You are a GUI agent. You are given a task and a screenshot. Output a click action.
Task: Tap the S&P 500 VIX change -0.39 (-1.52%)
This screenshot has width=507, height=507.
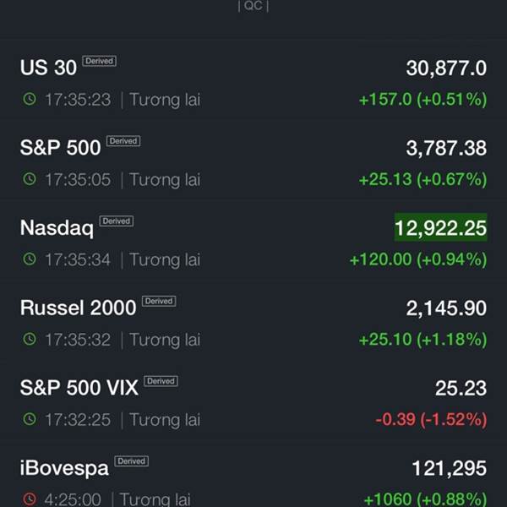point(431,419)
